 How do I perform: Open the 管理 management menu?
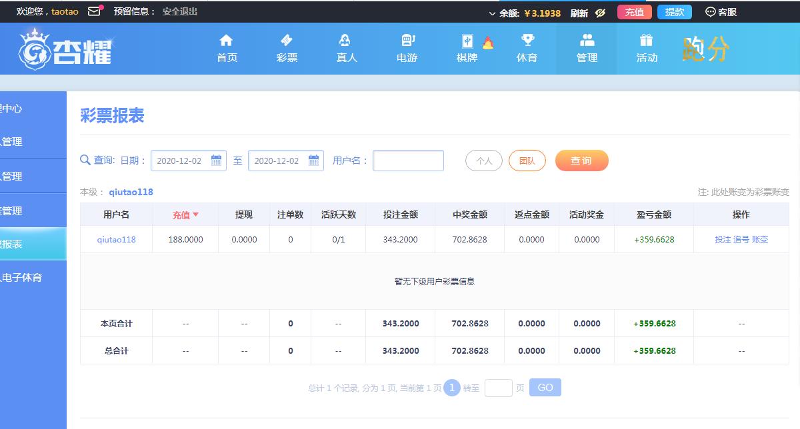click(x=587, y=49)
